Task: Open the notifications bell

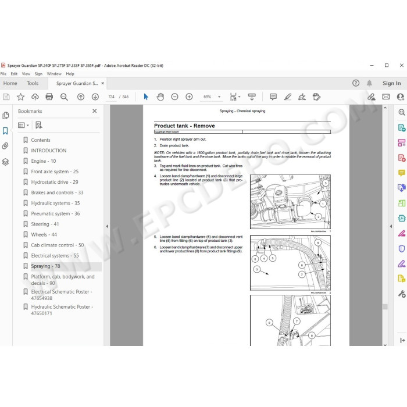Action: pyautogui.click(x=369, y=83)
